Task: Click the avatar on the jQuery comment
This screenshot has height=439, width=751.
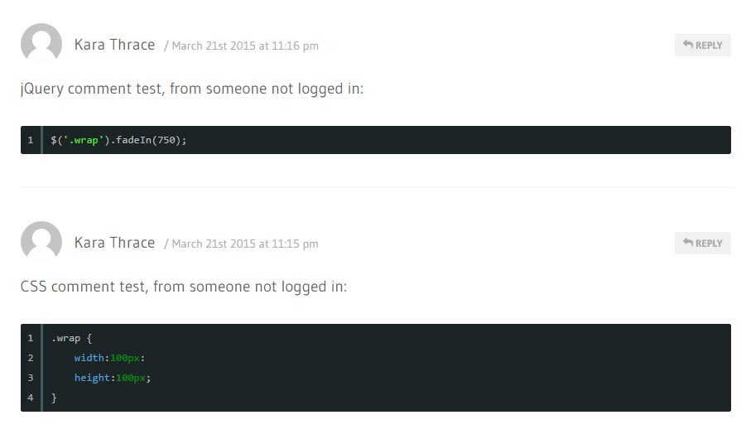Action: click(x=41, y=45)
